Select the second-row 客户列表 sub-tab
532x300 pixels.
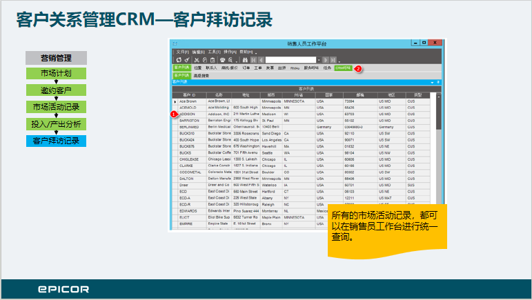click(182, 76)
